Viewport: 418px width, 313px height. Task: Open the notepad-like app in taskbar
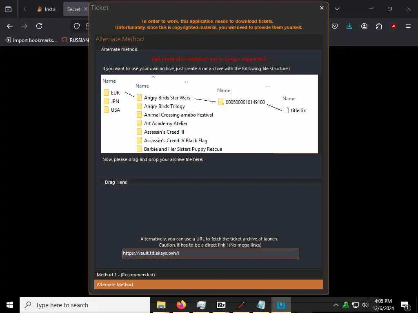point(261,305)
